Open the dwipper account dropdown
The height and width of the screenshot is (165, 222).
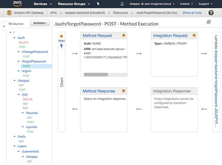pos(152,4)
